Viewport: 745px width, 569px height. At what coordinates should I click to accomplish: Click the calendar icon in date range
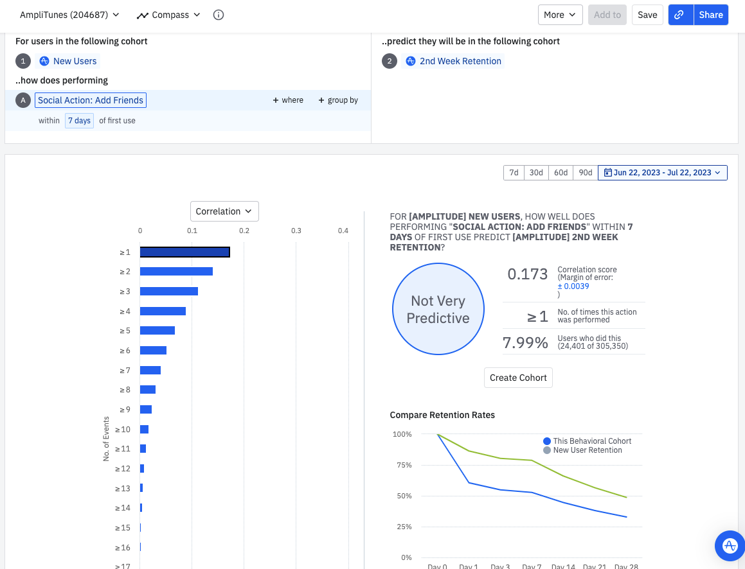pyautogui.click(x=607, y=173)
